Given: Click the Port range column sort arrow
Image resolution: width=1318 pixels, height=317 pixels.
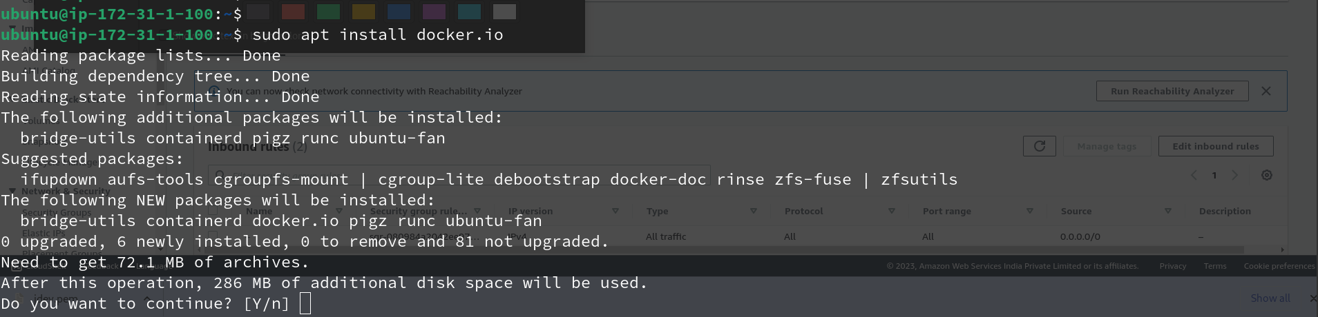Looking at the screenshot, I should (1030, 211).
